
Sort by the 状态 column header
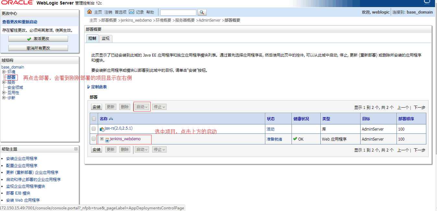coord(270,119)
